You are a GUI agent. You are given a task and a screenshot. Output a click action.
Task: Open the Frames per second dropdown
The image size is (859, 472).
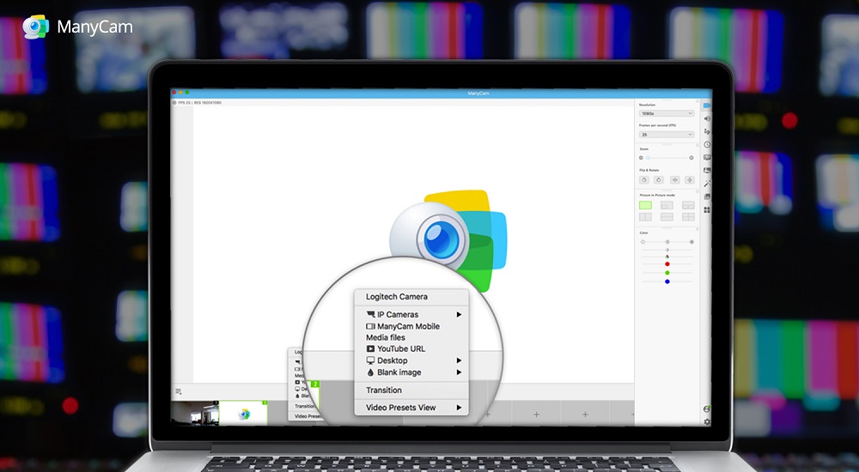point(667,134)
